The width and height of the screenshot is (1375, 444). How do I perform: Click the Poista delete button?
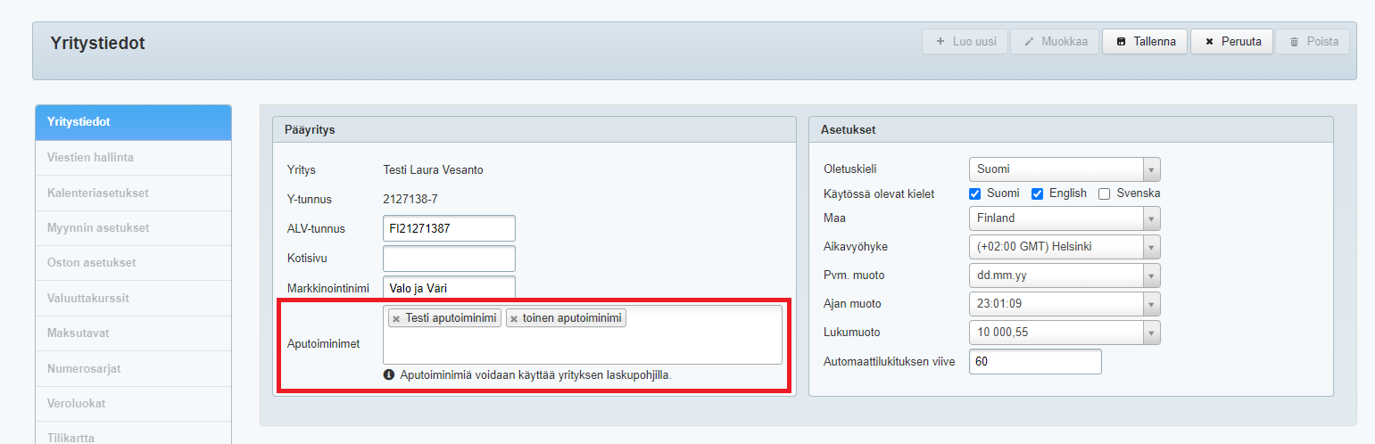(x=1312, y=42)
